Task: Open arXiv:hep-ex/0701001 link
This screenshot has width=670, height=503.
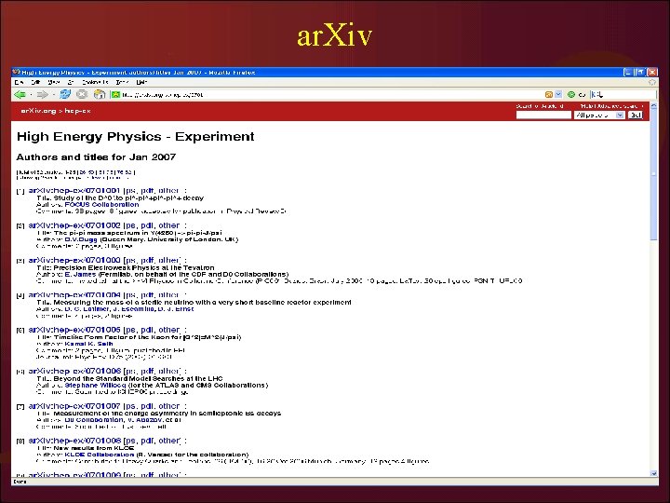Action: coord(74,190)
